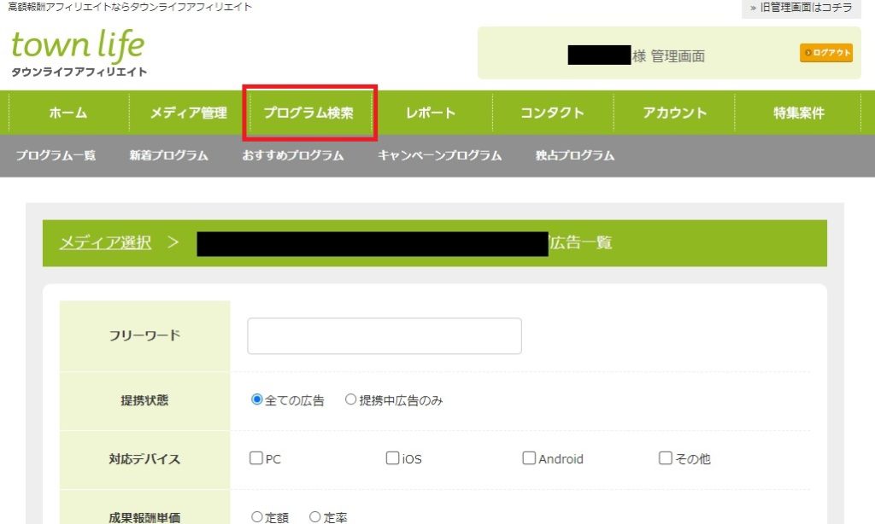Open the 特集案件 menu tab
This screenshot has width=875, height=524.
pyautogui.click(x=799, y=113)
